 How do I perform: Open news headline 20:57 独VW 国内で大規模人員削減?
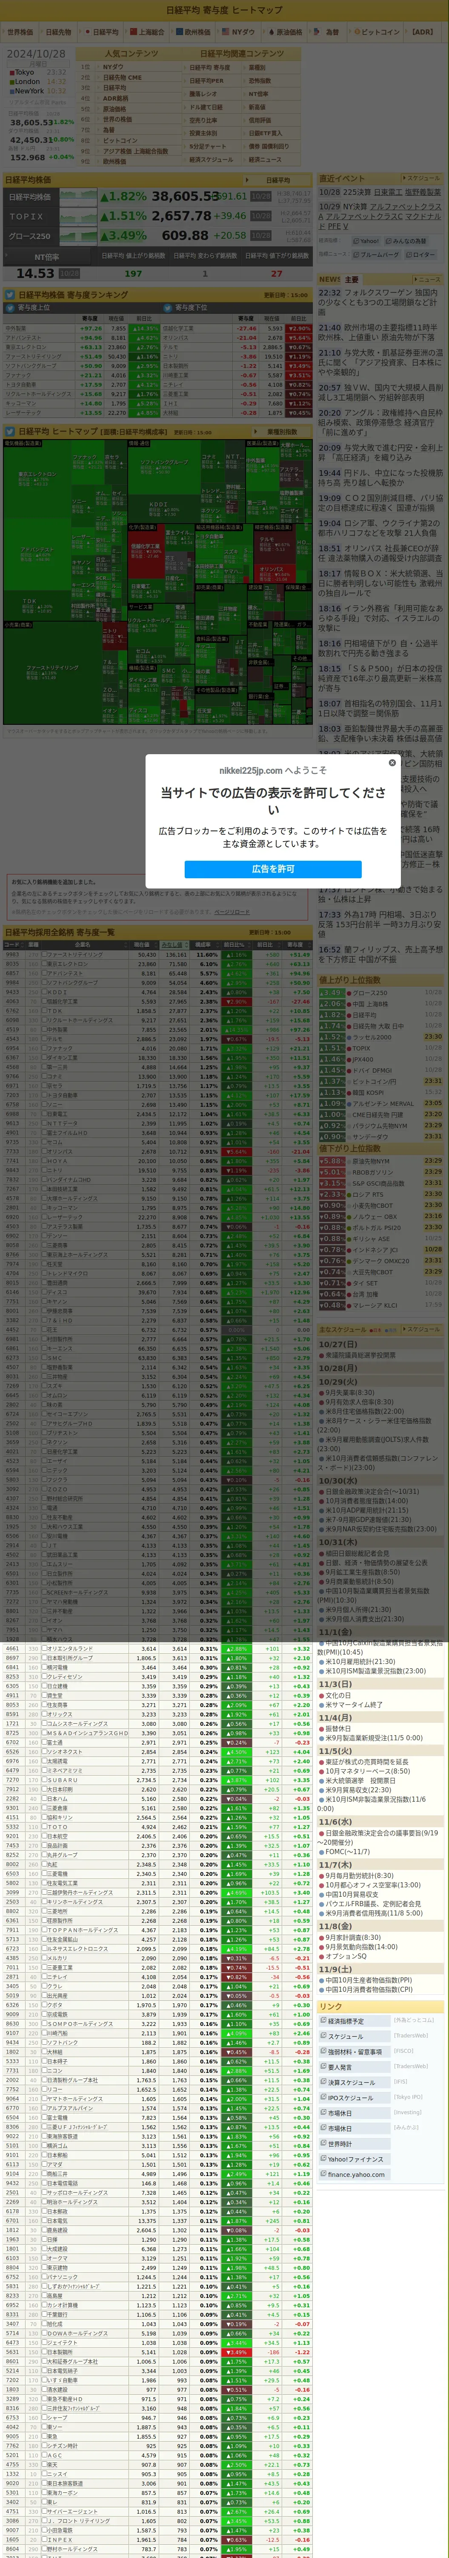tap(380, 392)
